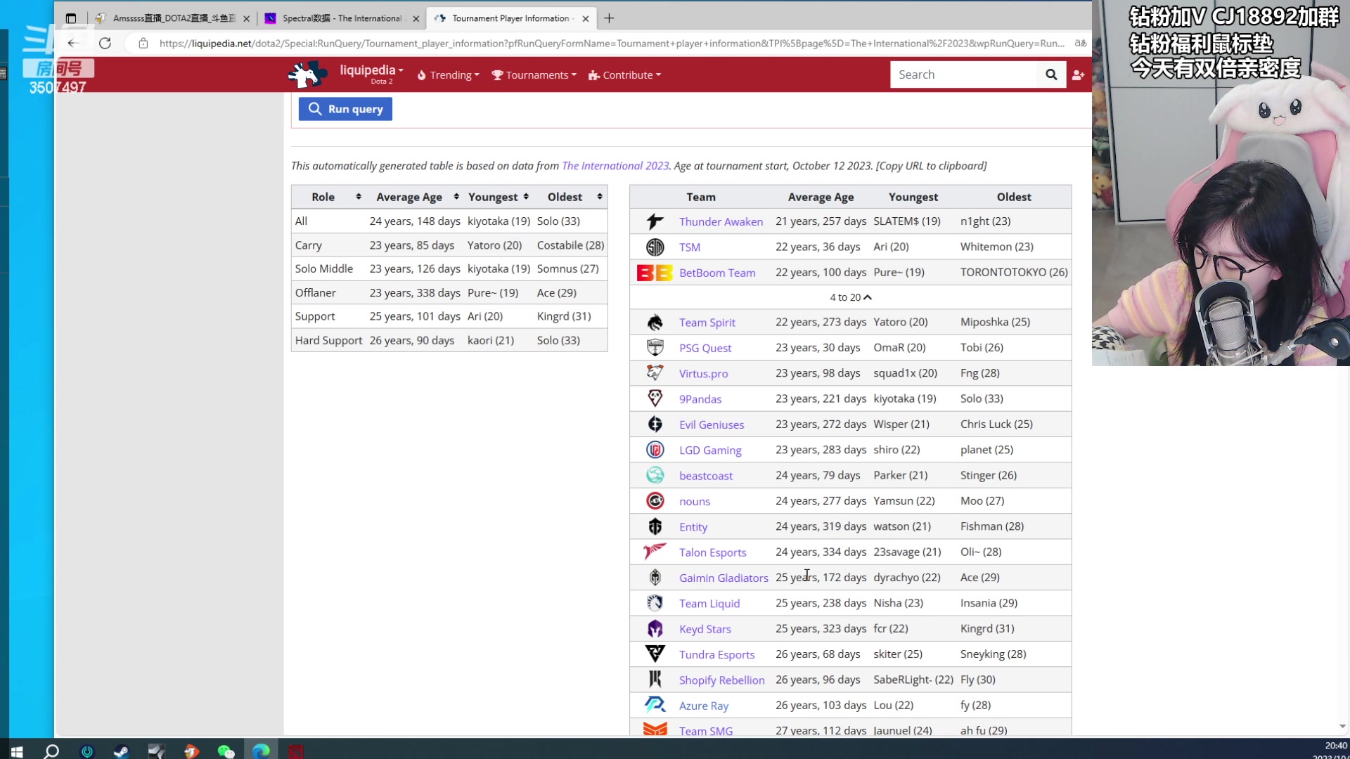This screenshot has width=1350, height=759.
Task: Click the Azure Ray logo
Action: click(x=655, y=705)
